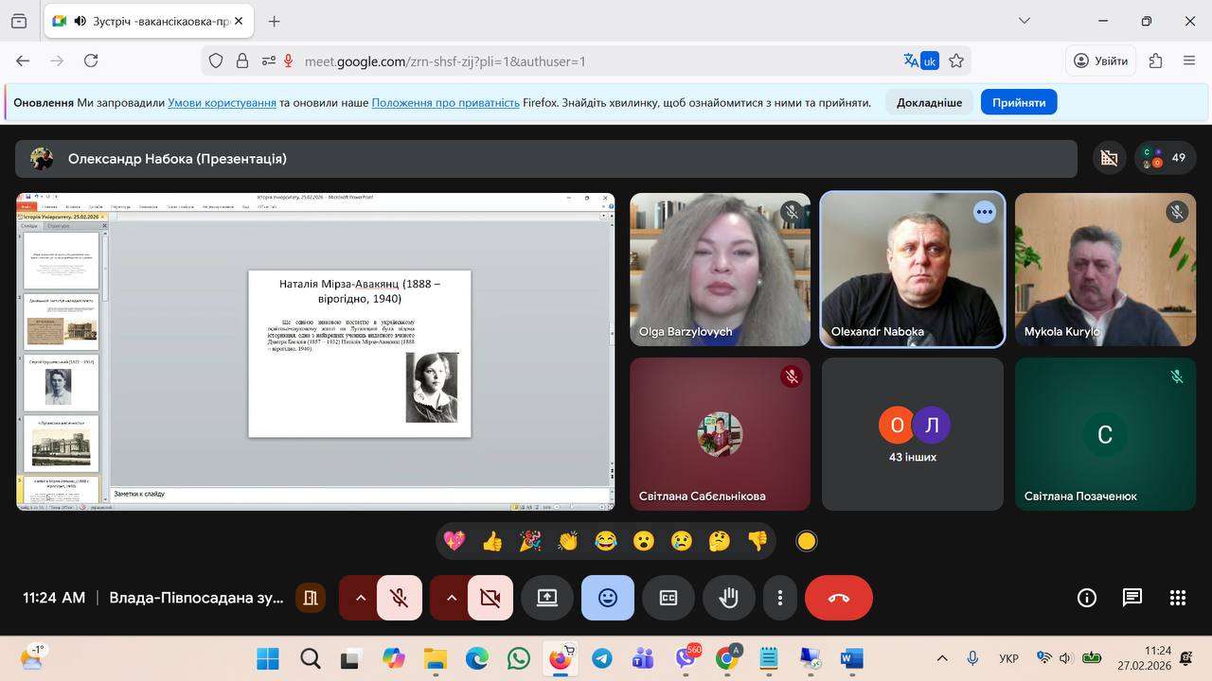Expand the video settings arrow
1212x681 pixels.
(451, 598)
